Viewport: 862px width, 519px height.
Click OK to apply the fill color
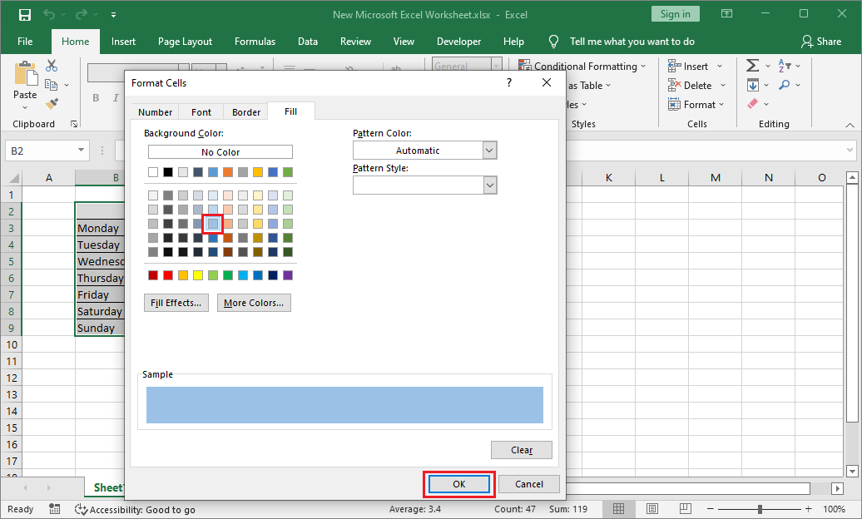coord(458,483)
